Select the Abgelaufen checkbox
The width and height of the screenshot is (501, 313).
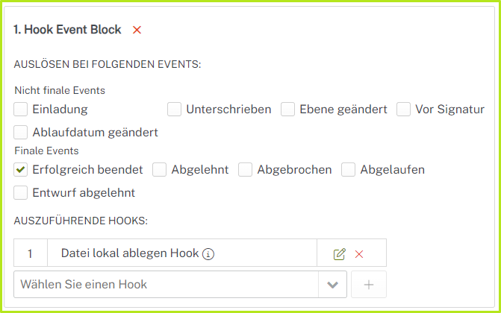tap(349, 170)
